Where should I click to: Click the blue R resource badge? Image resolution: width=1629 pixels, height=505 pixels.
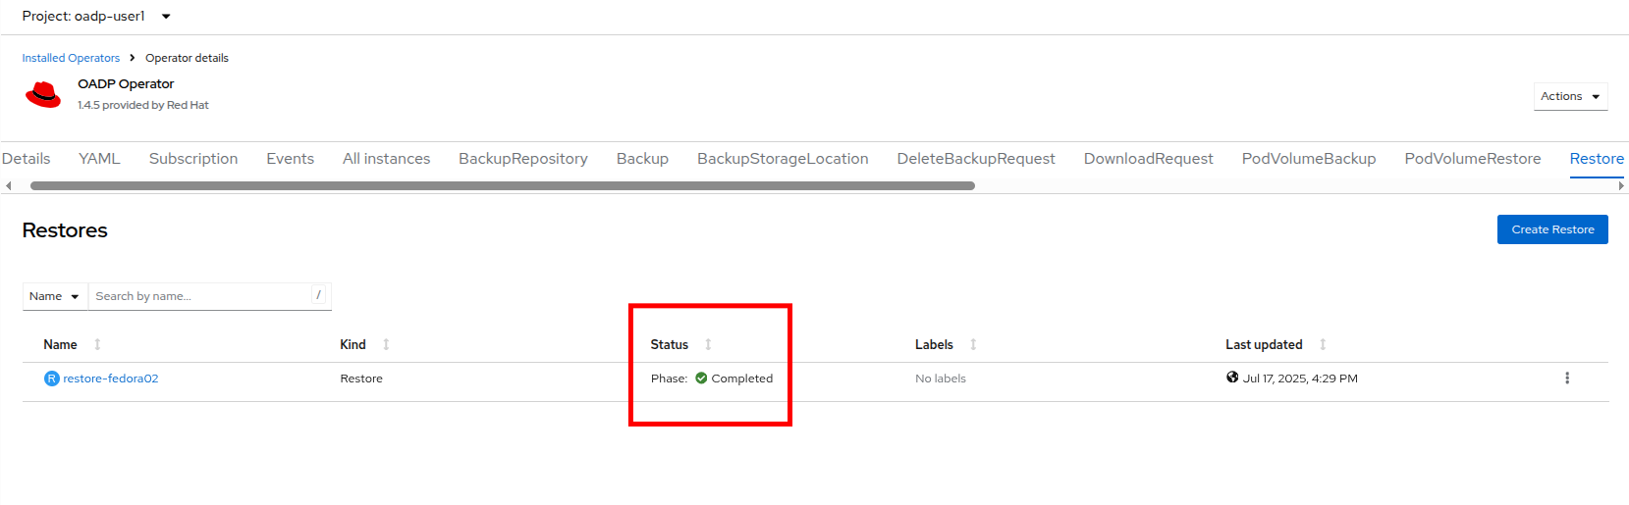pos(52,379)
